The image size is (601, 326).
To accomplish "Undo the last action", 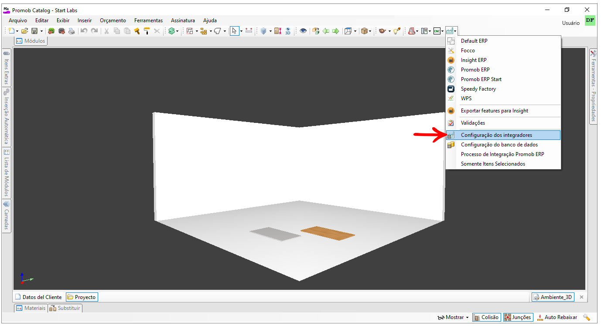I will [84, 31].
